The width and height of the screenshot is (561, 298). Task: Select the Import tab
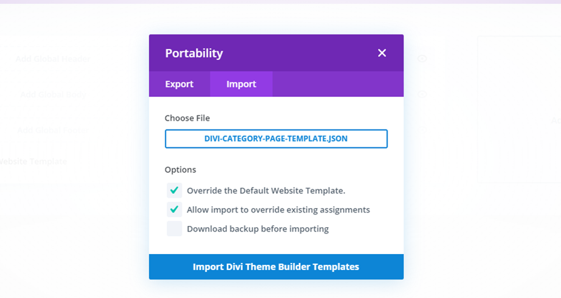click(241, 84)
